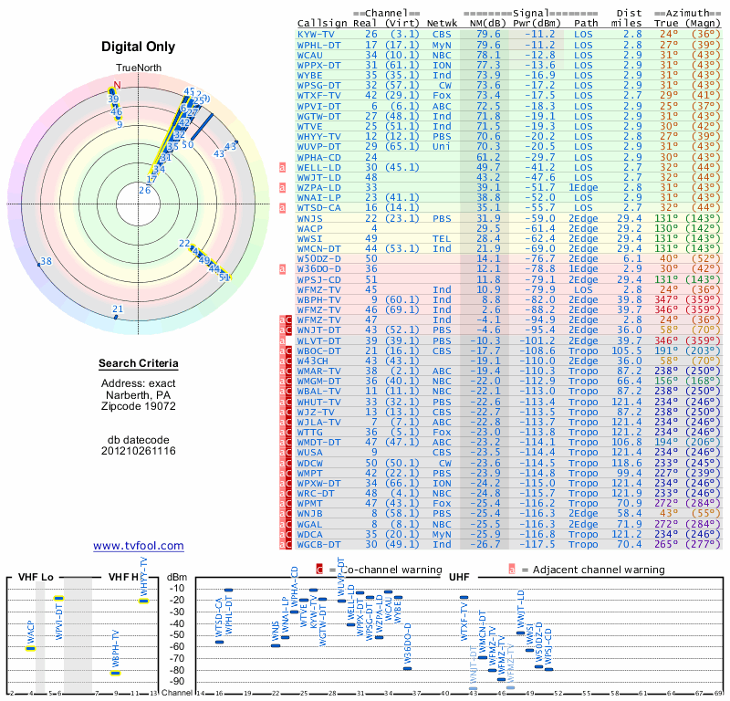Click the WBPH-TV callsign in the table
The width and height of the screenshot is (730, 701).
(318, 300)
